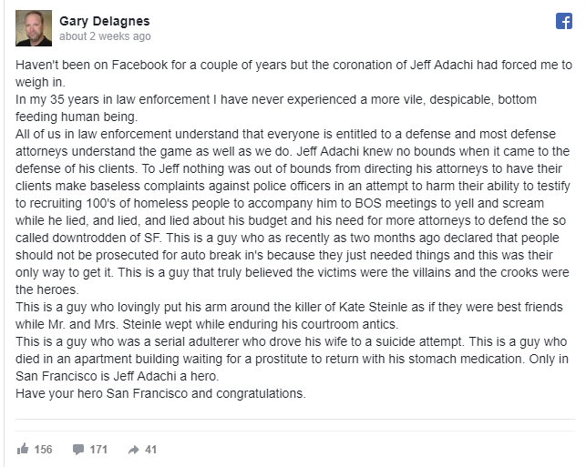Image resolution: width=586 pixels, height=467 pixels.
Task: Open Gary Delagnes profile picture
Action: [33, 27]
